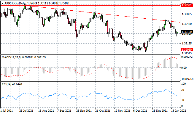Click the GBPUSDp,Daily chart title text
The height and width of the screenshot is (114, 194).
[x=15, y=3]
